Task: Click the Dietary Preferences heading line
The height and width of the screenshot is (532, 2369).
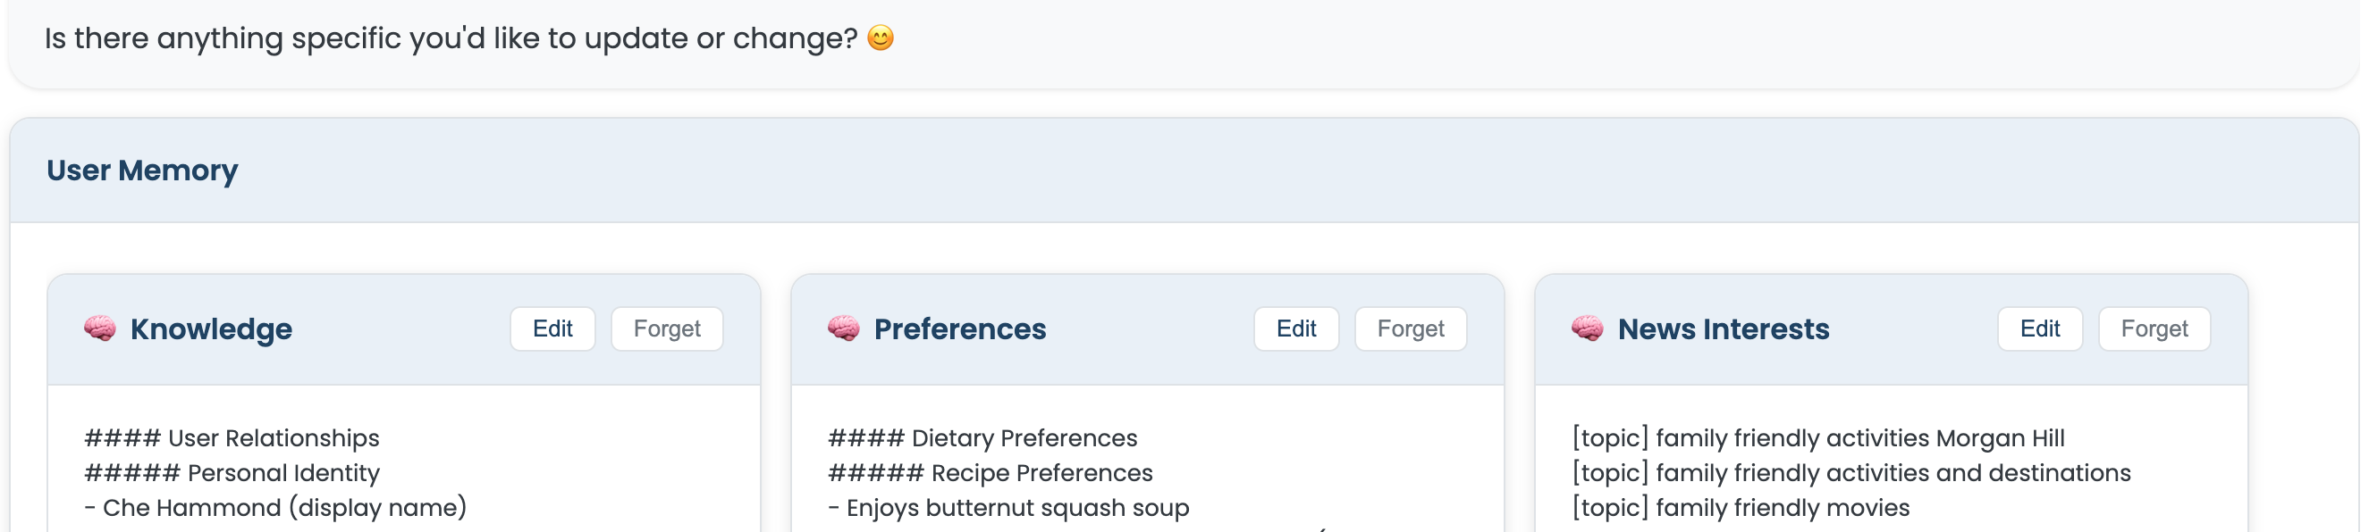Action: click(982, 438)
